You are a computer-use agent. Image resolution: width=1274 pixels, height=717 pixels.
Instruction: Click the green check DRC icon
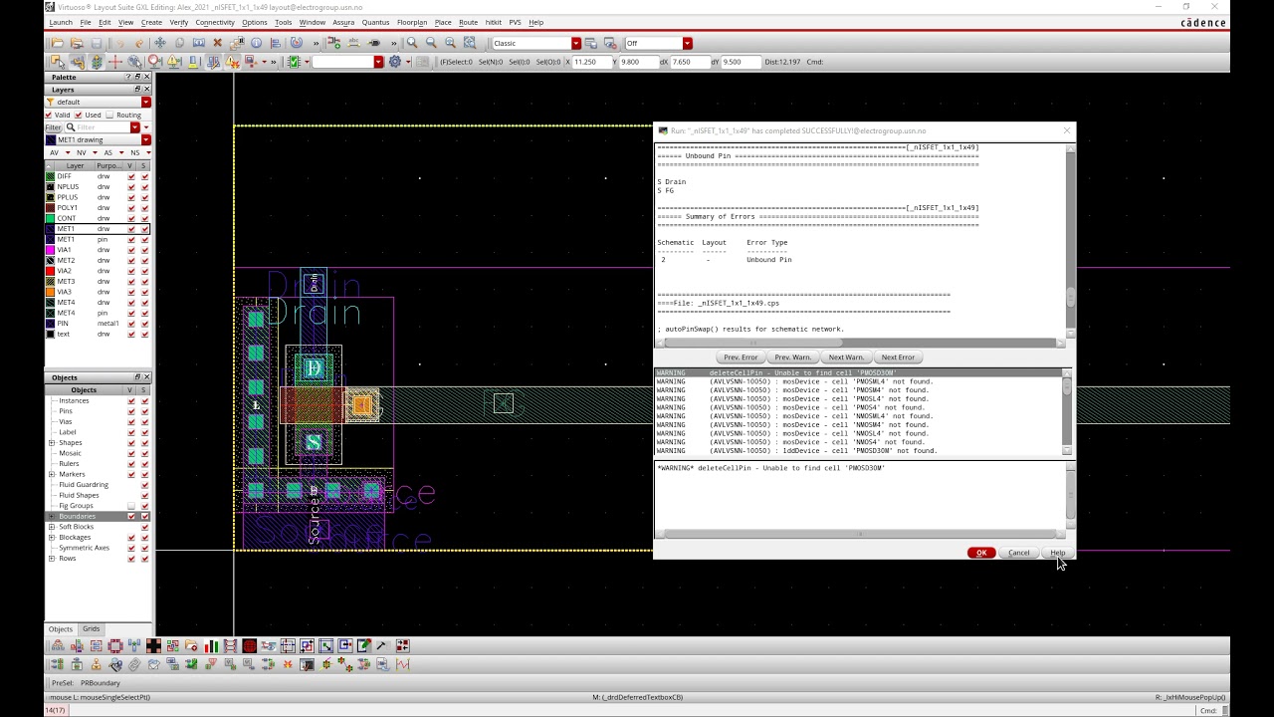pos(294,62)
